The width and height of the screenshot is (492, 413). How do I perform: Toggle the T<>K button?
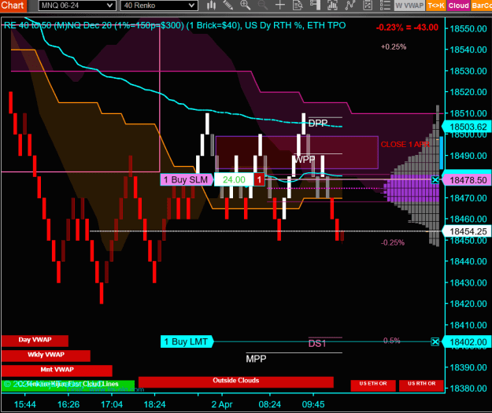click(436, 6)
